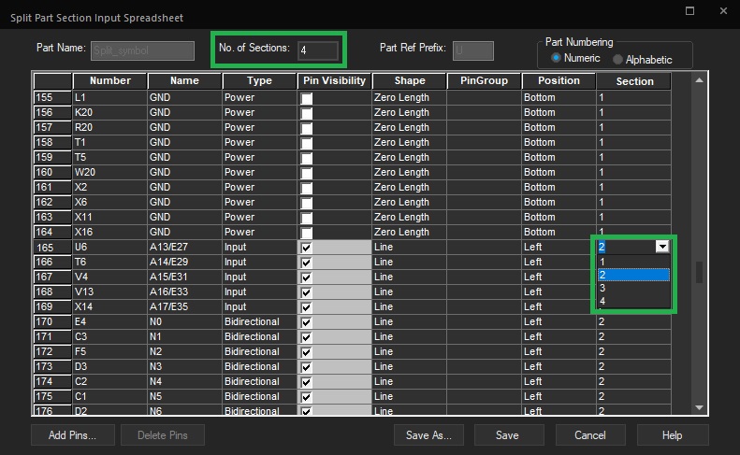740x455 pixels.
Task: Toggle pin visibility checkbox for pin L1
Action: [x=307, y=97]
